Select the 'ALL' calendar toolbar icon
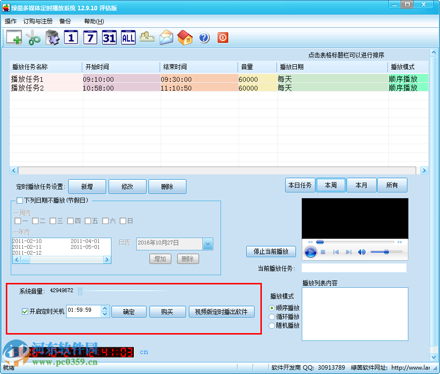Image resolution: width=440 pixels, height=374 pixels. [128, 37]
